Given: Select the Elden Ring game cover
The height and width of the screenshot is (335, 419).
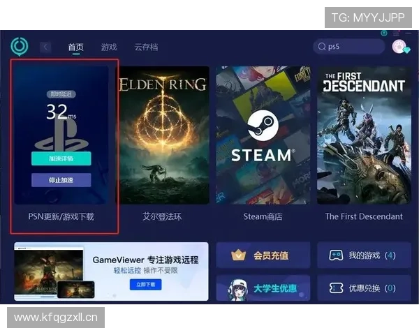Looking at the screenshot, I should click(x=164, y=135).
